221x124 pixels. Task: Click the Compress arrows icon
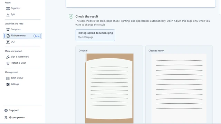coord(8,30)
